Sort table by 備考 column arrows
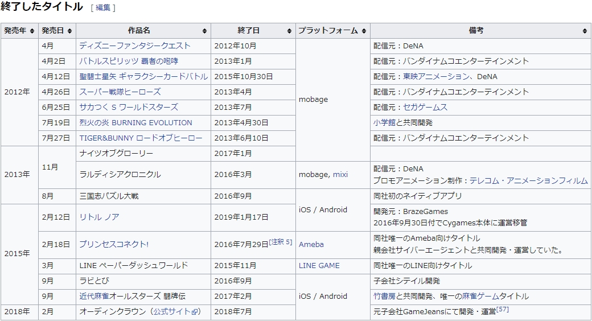Screen dimensions: 592x321 click(x=585, y=31)
